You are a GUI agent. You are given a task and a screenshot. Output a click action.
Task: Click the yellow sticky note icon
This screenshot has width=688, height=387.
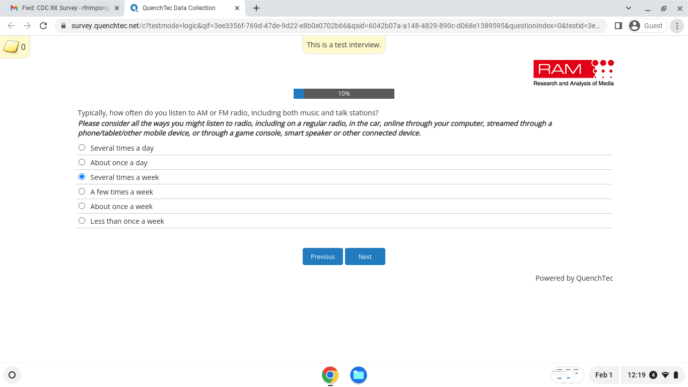click(11, 47)
